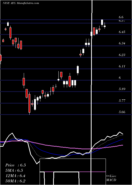
Task: Click the 6.11 price axis label
Action: [x=122, y=66]
